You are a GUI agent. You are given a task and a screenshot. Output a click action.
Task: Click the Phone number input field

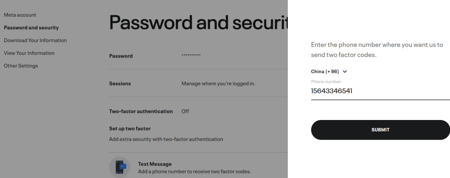point(380,91)
